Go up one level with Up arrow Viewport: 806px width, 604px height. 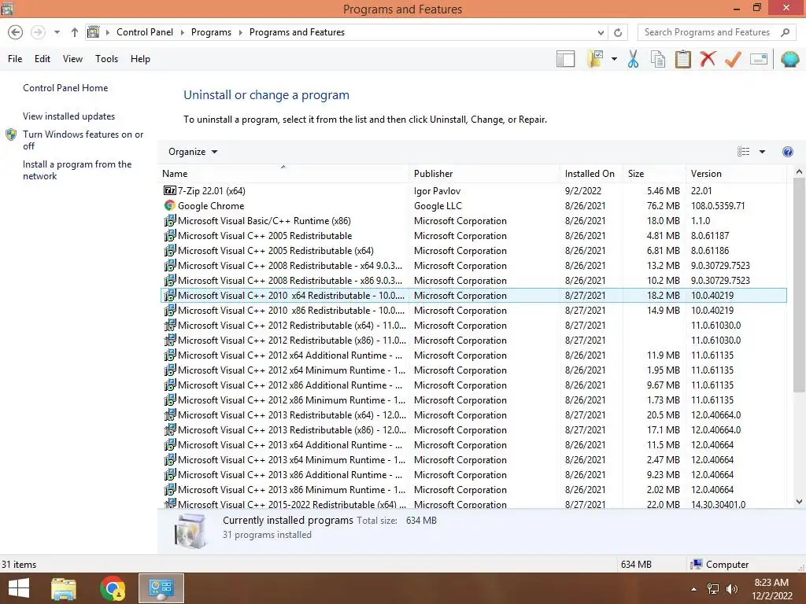coord(75,32)
